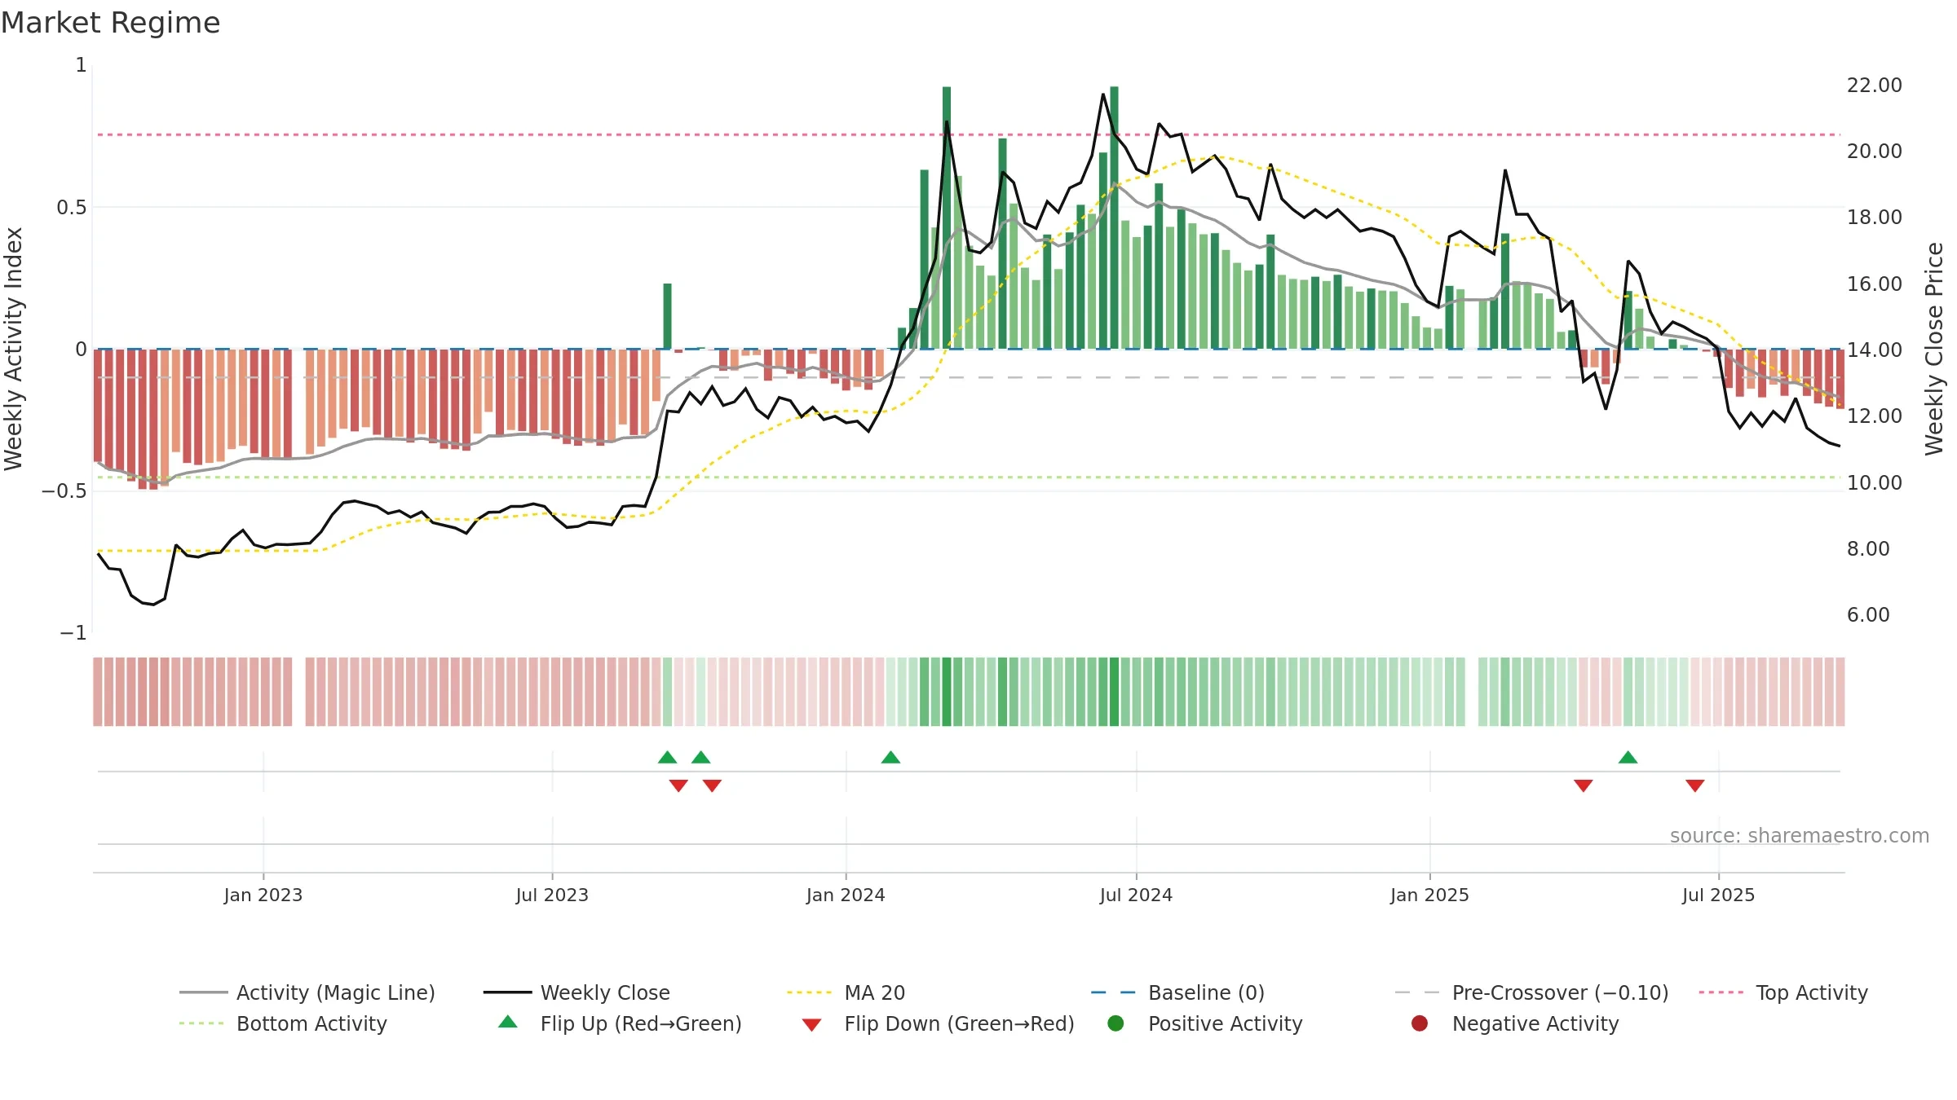Click the source: sharemaestro.com text
Viewport: 1957px width, 1100px height.
(x=1800, y=835)
